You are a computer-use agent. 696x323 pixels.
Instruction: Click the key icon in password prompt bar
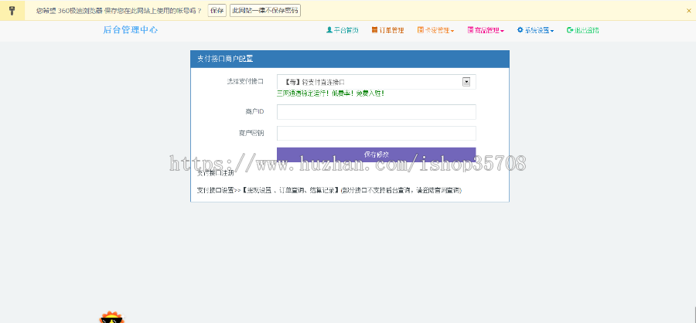(x=12, y=11)
